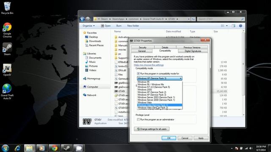Show hidden tray icons arrow
Screen dimensions: 271x152
(x=232, y=148)
